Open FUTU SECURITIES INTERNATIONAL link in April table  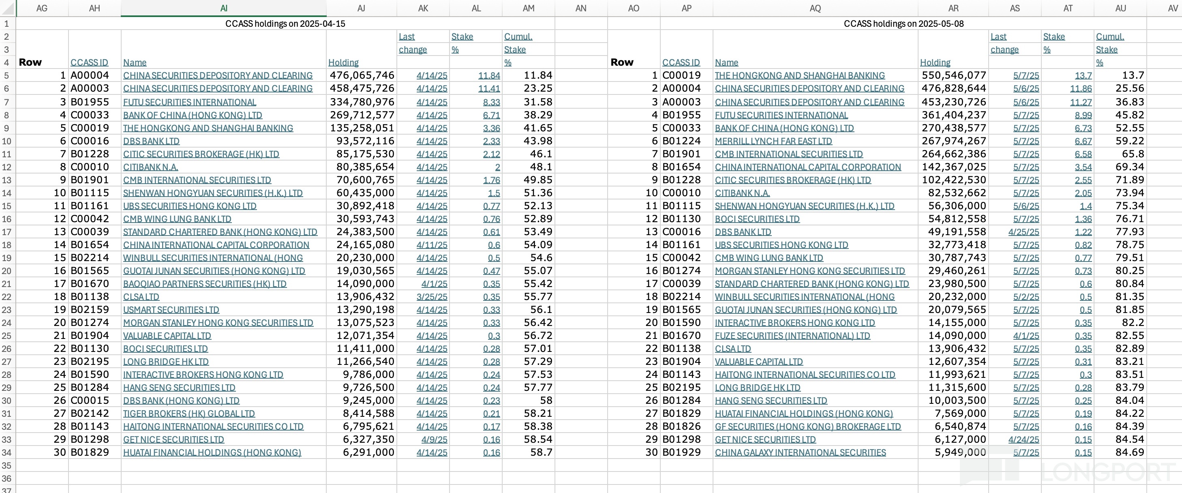click(189, 102)
